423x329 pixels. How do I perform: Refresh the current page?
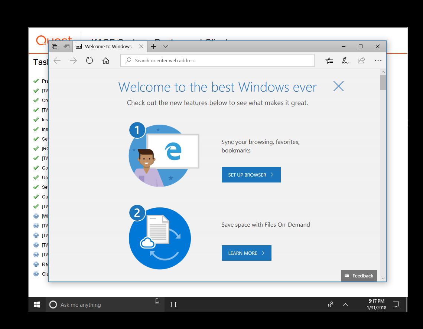[89, 60]
